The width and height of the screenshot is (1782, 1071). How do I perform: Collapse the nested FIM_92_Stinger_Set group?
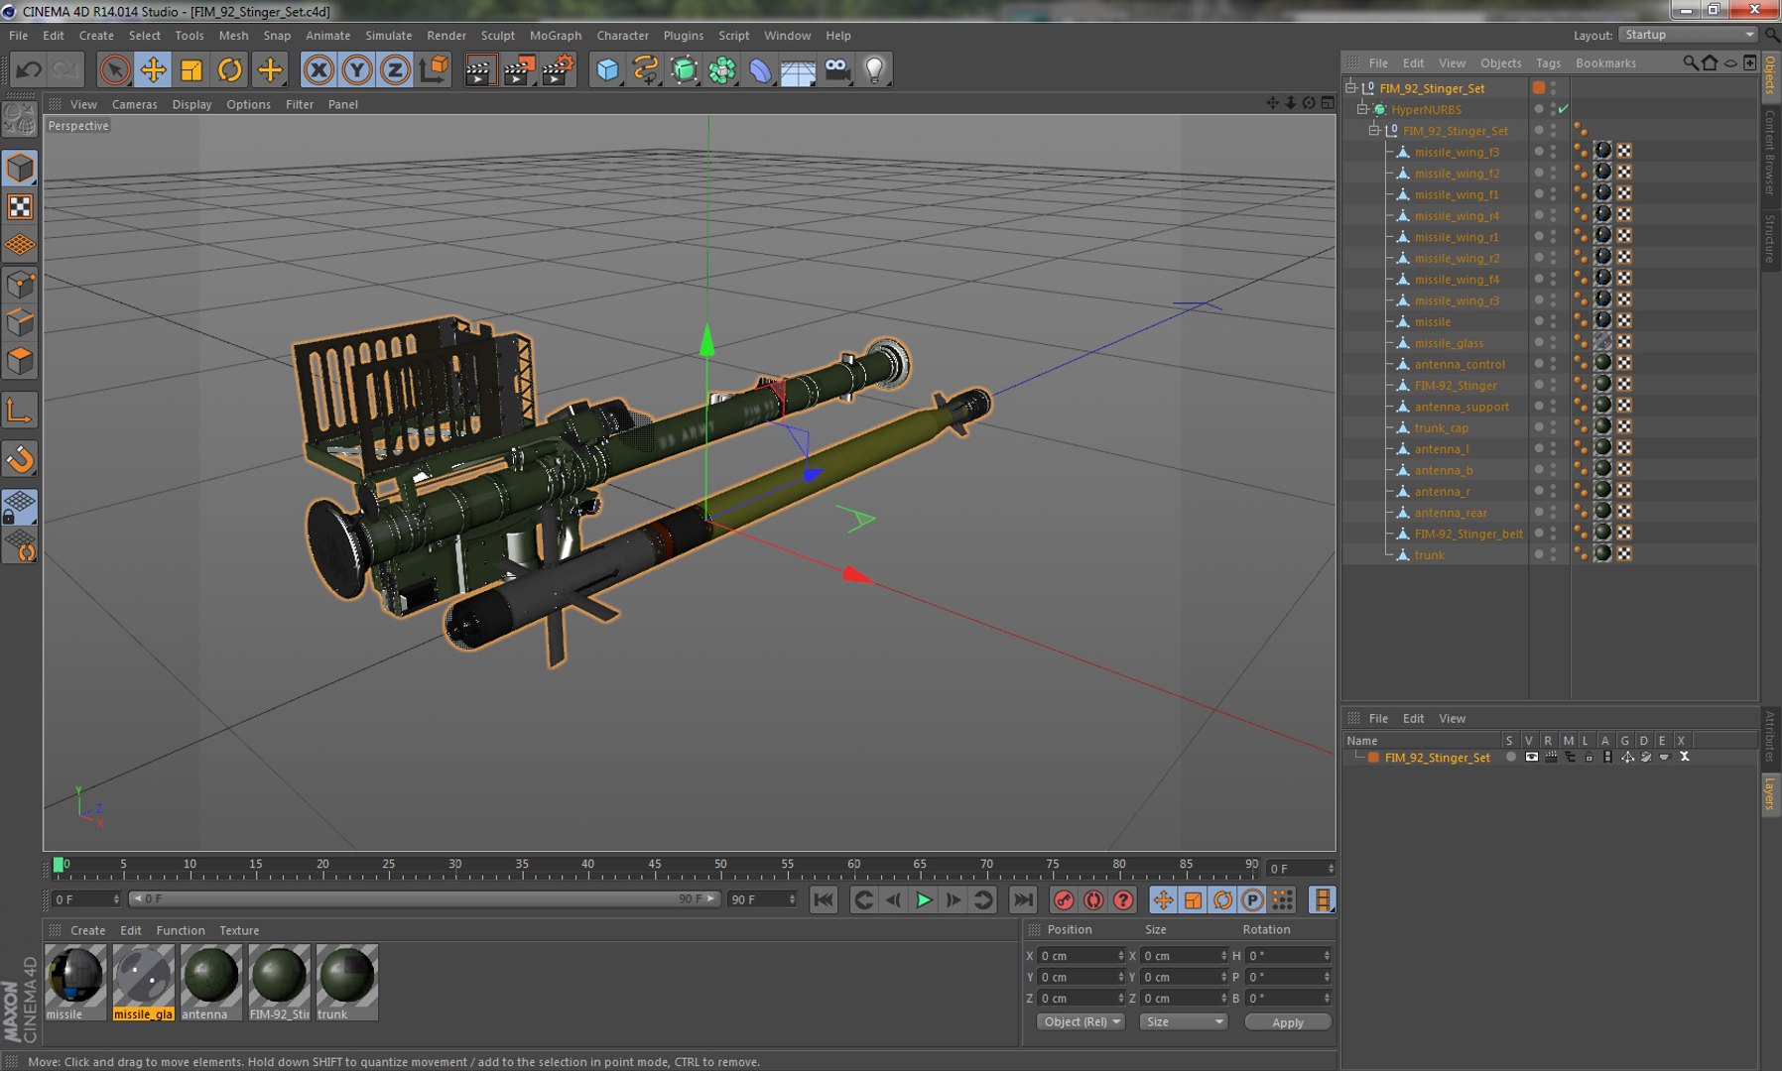click(1374, 130)
